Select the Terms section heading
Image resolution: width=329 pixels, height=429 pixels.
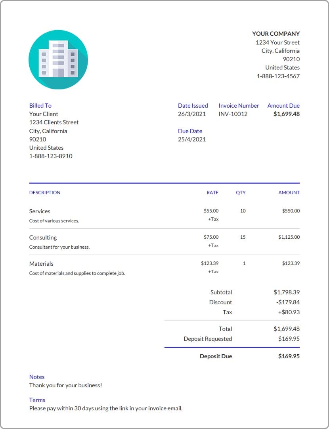point(37,400)
